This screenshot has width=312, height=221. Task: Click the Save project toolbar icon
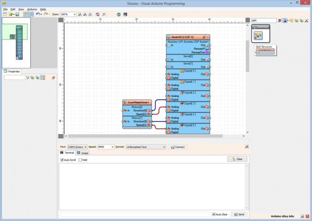click(x=17, y=14)
